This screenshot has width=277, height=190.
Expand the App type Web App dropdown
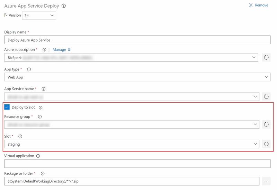[x=137, y=77]
